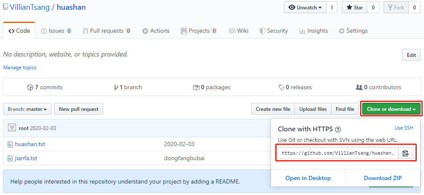
Task: Open the Wiki tab
Action: click(239, 31)
